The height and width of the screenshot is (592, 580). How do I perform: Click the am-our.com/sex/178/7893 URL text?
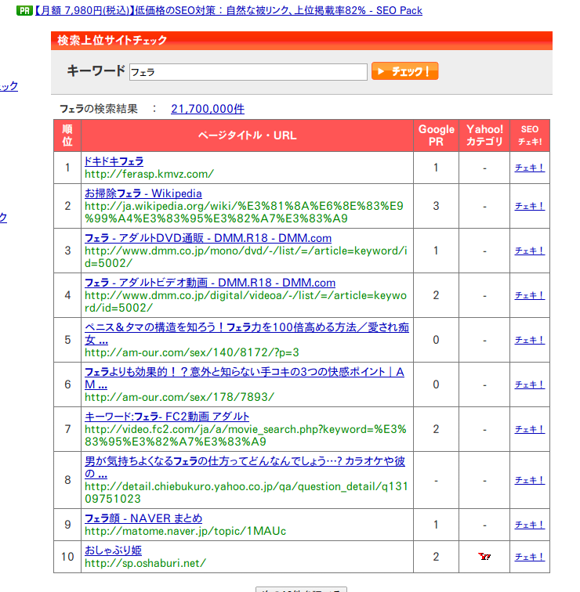(179, 397)
